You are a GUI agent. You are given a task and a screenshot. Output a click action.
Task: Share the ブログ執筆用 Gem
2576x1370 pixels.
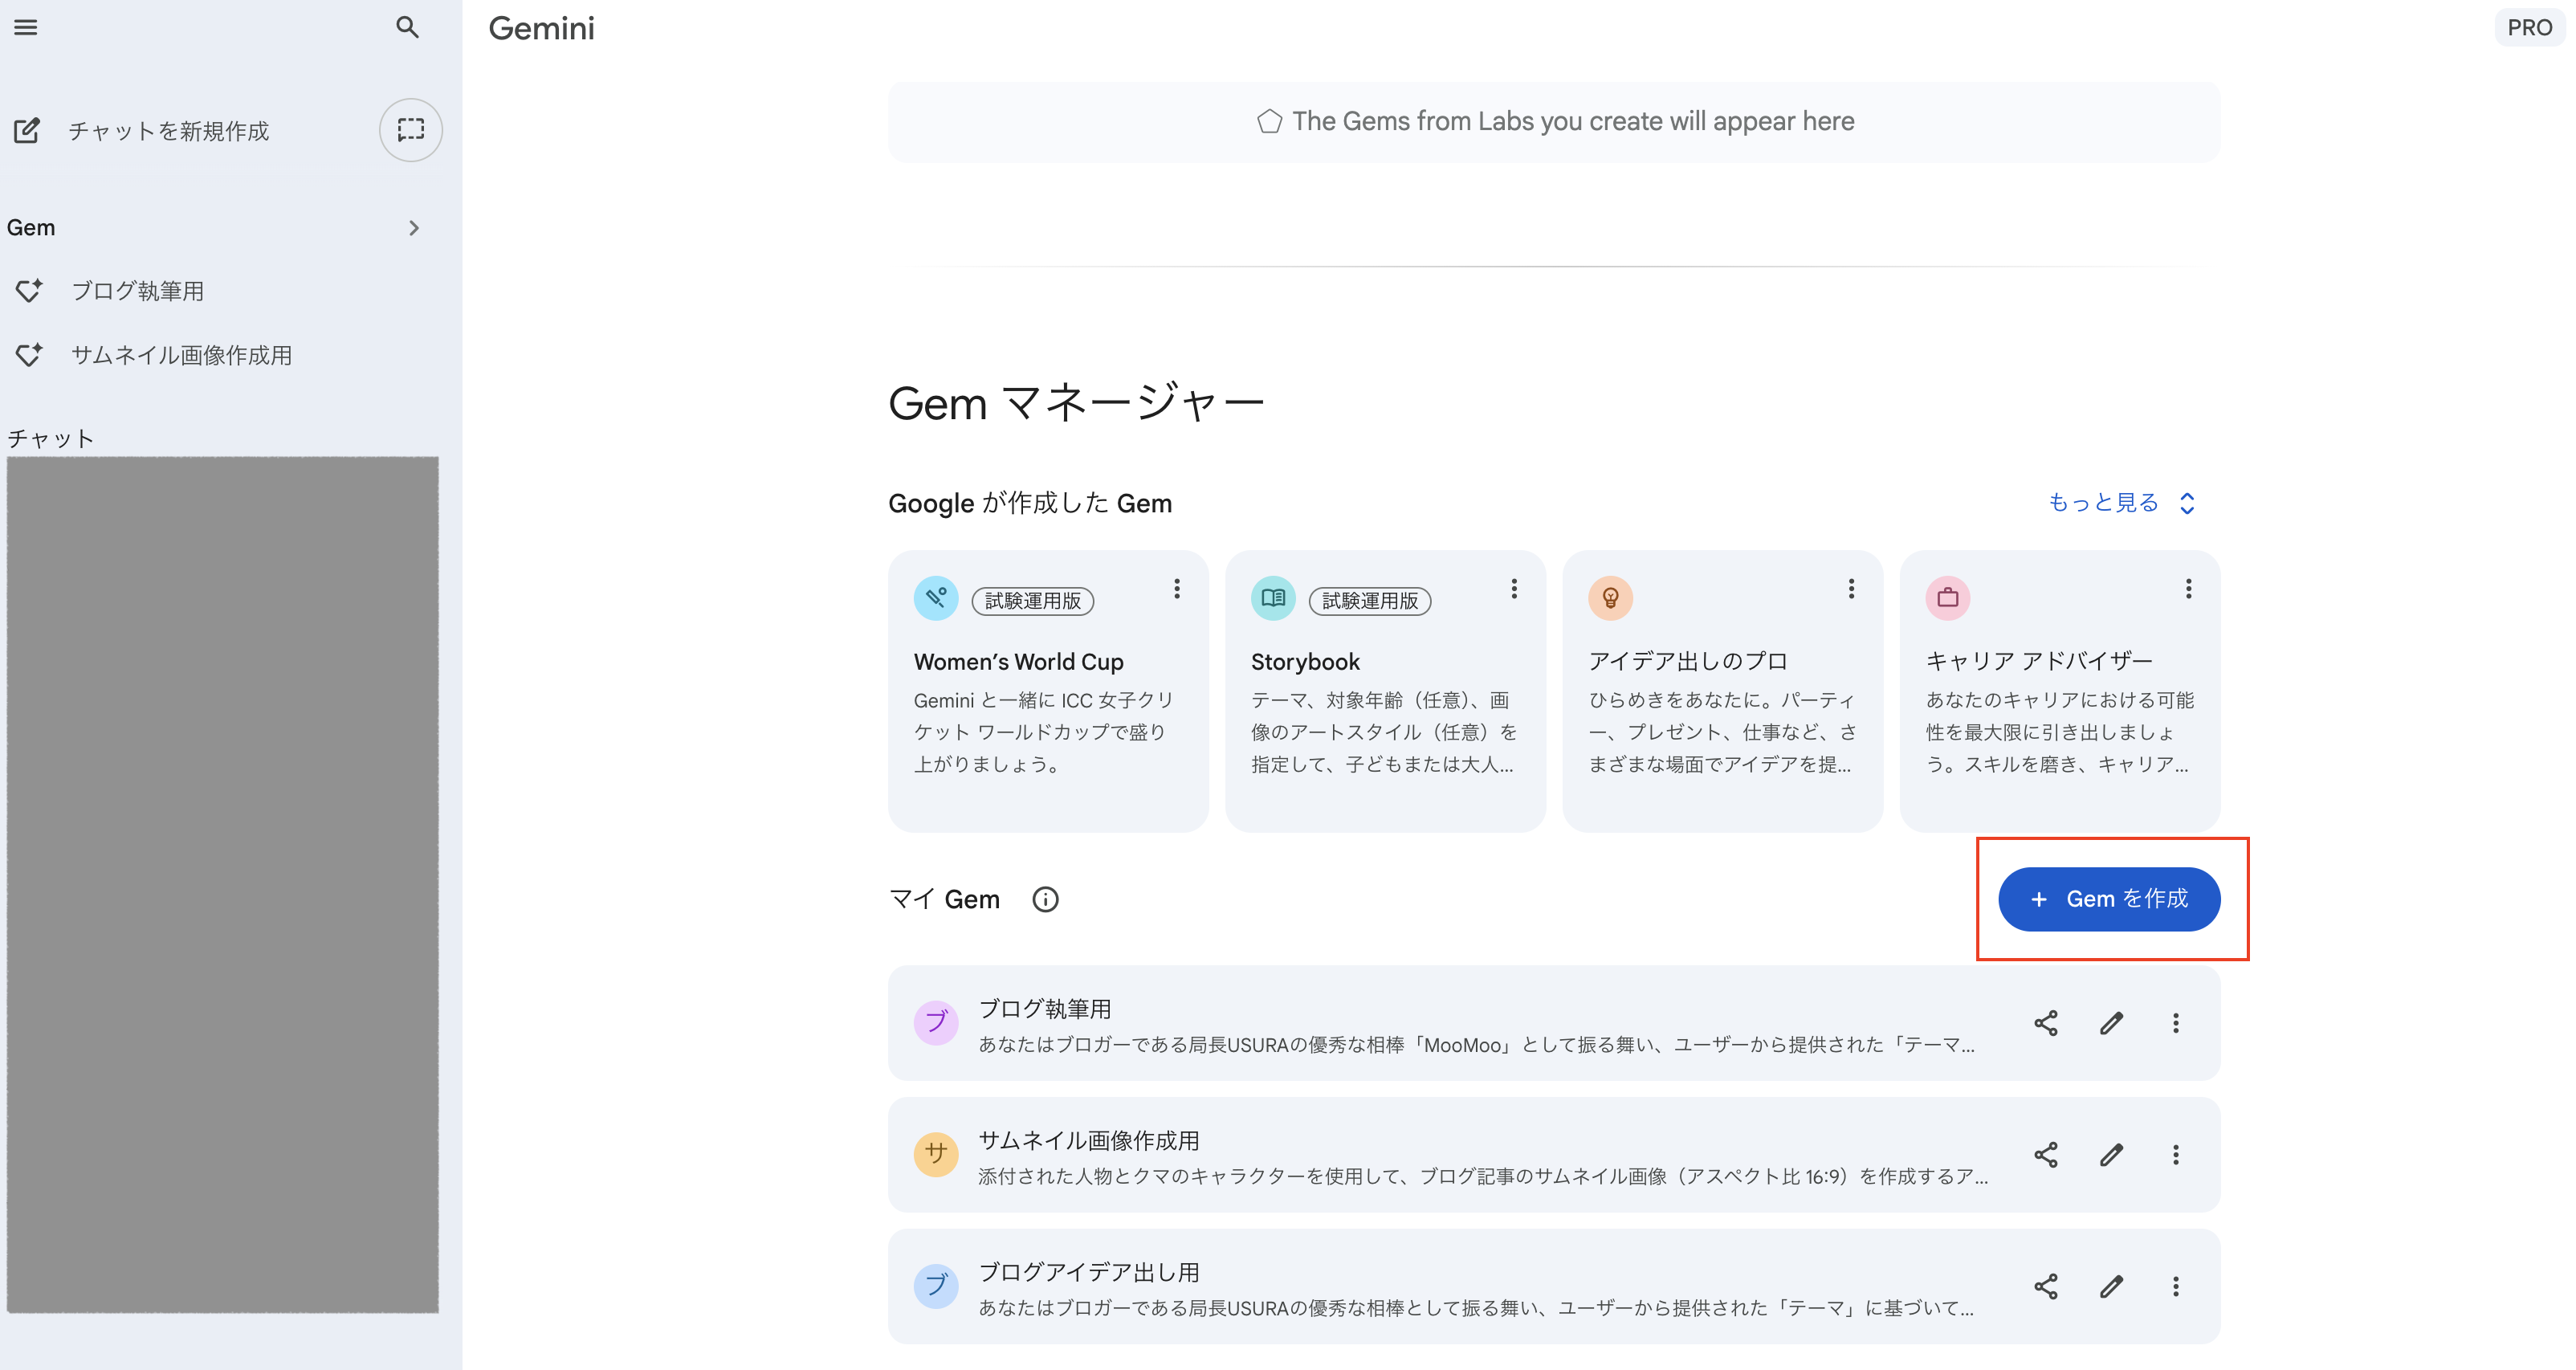coord(2045,1023)
